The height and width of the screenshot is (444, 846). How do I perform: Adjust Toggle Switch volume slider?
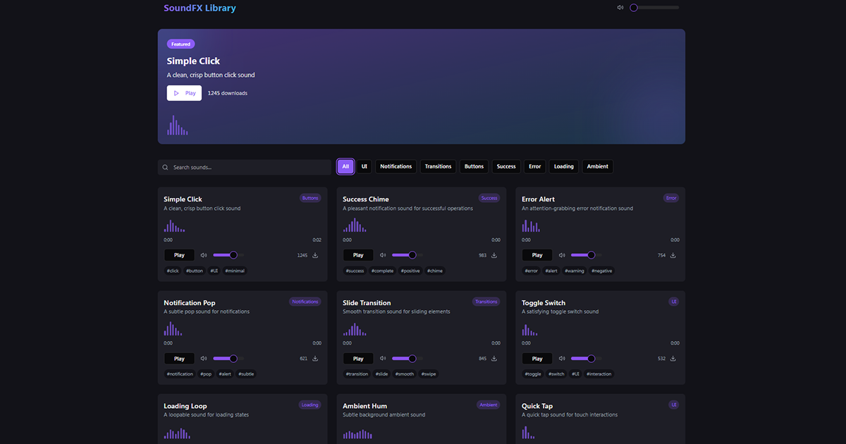(587, 359)
